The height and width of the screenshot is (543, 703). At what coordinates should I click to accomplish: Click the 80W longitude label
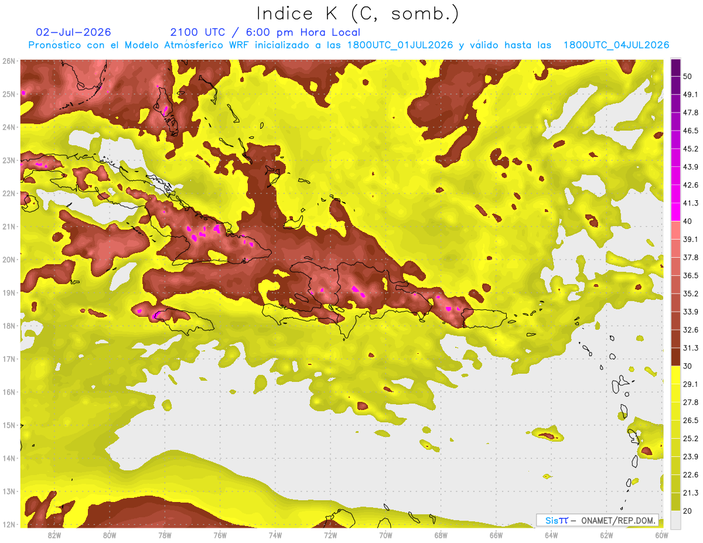(110, 535)
